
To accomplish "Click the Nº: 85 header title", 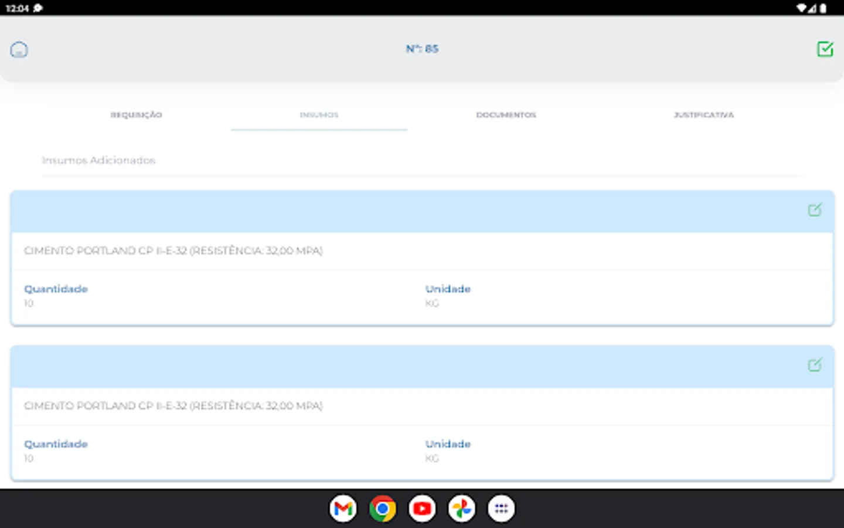I will coord(422,49).
